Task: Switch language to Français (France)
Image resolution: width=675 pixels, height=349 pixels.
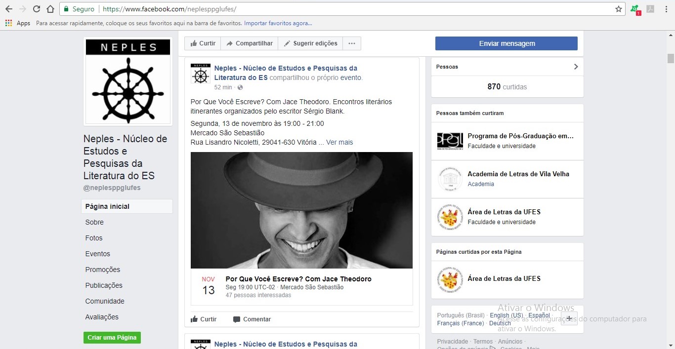Action: [x=461, y=323]
